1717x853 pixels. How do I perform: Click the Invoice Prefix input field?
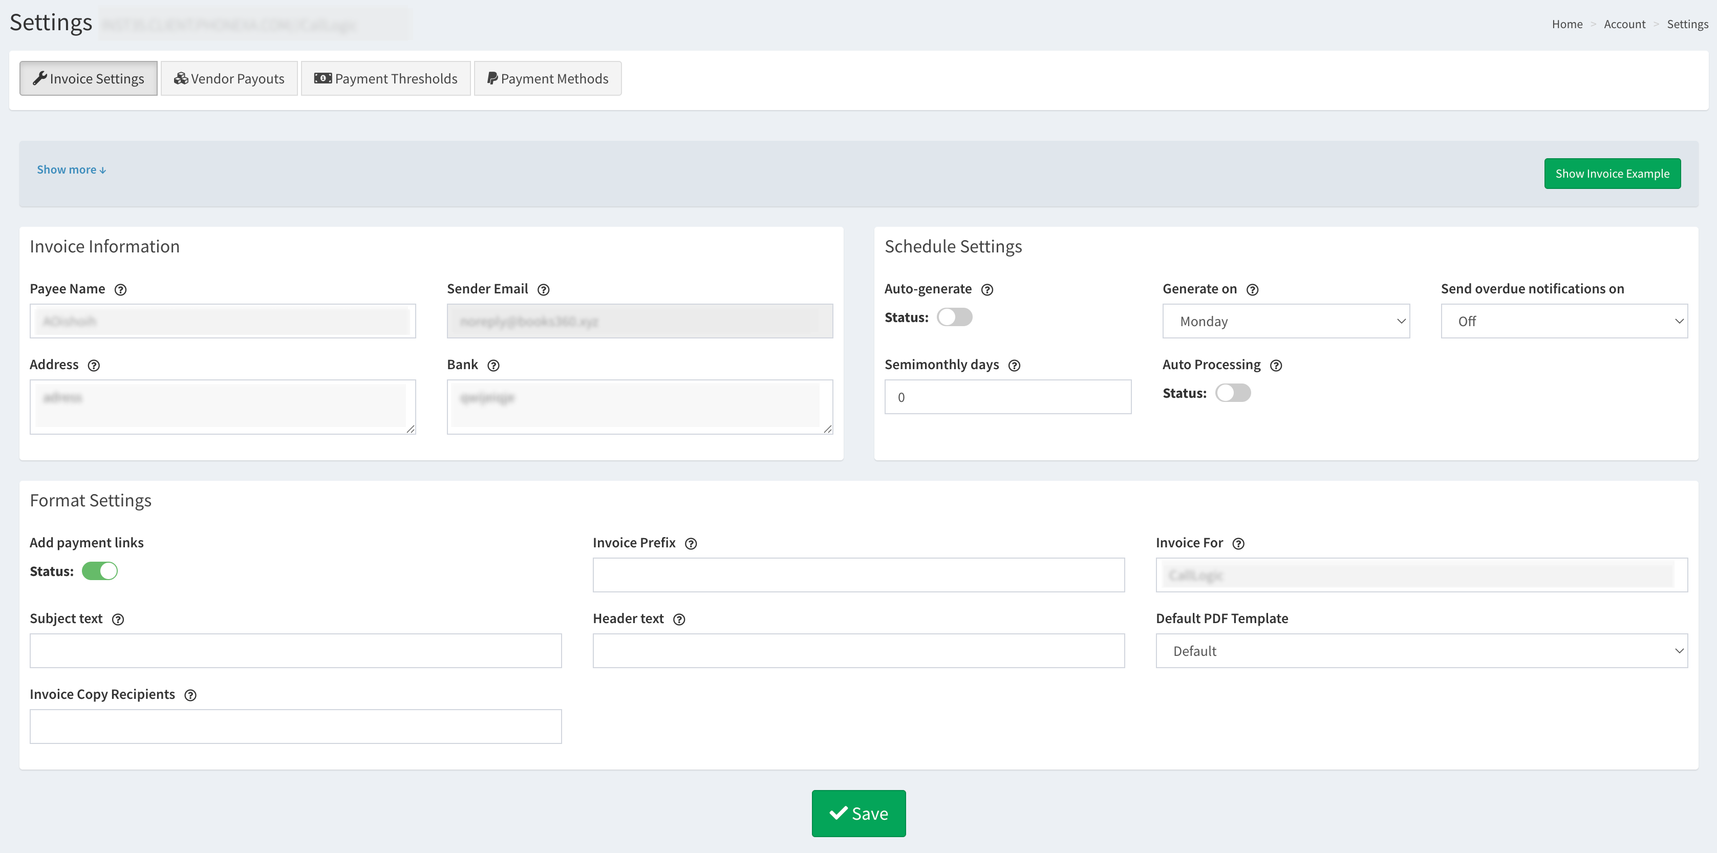858,575
